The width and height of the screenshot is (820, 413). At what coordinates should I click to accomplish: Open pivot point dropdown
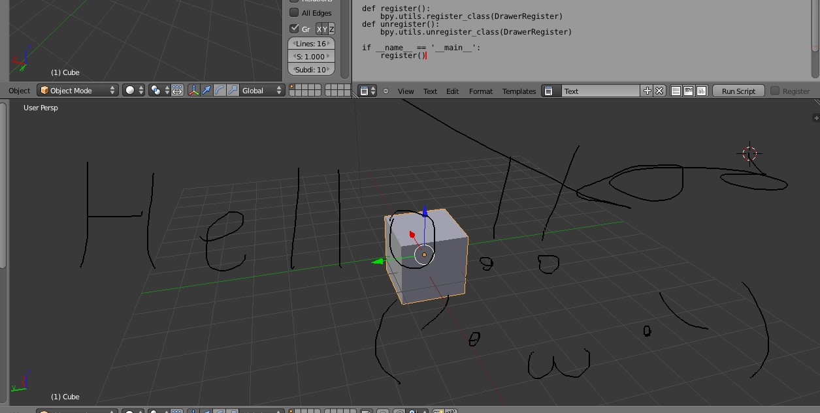(159, 91)
